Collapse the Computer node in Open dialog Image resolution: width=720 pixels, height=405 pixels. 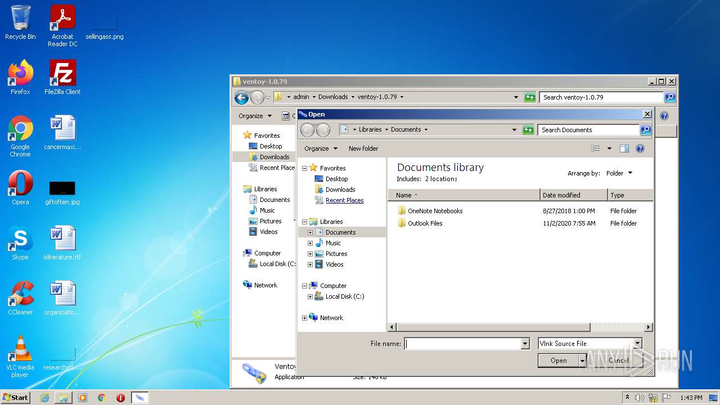point(304,286)
